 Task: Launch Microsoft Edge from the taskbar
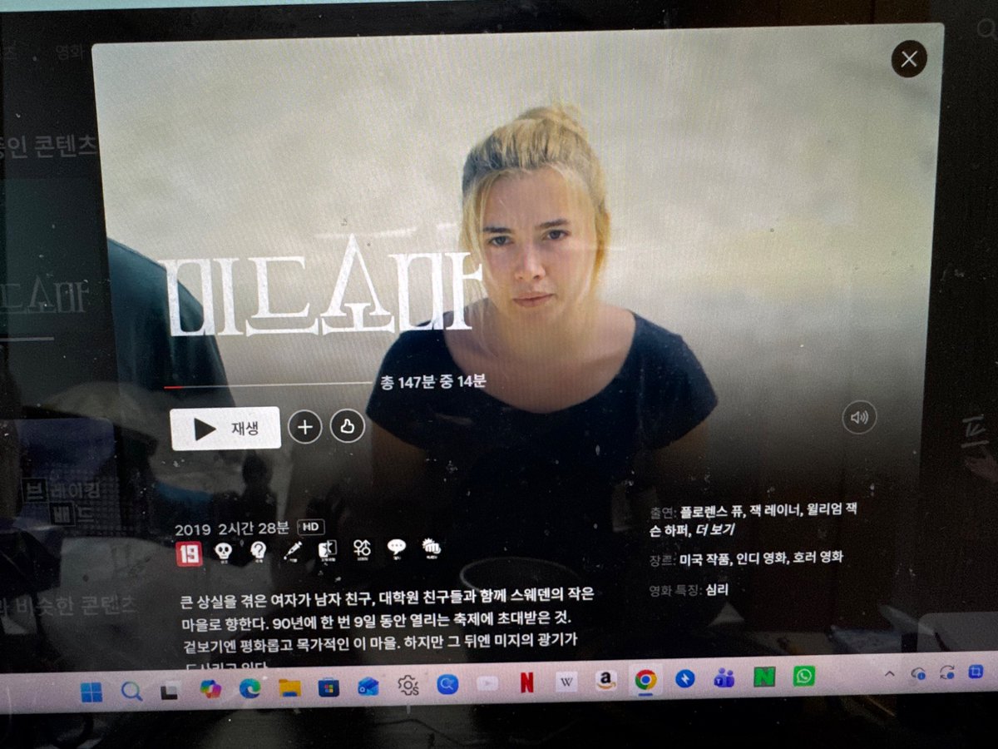click(x=250, y=688)
